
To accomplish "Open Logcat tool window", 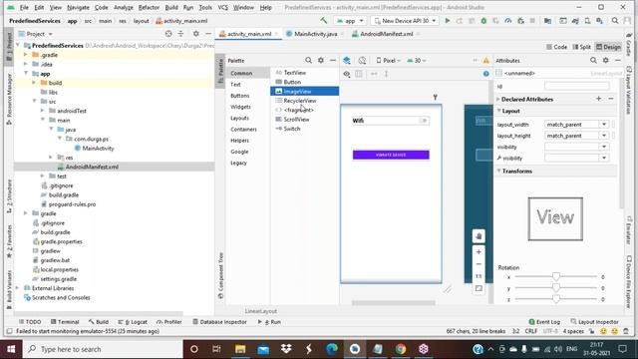I will [133, 321].
